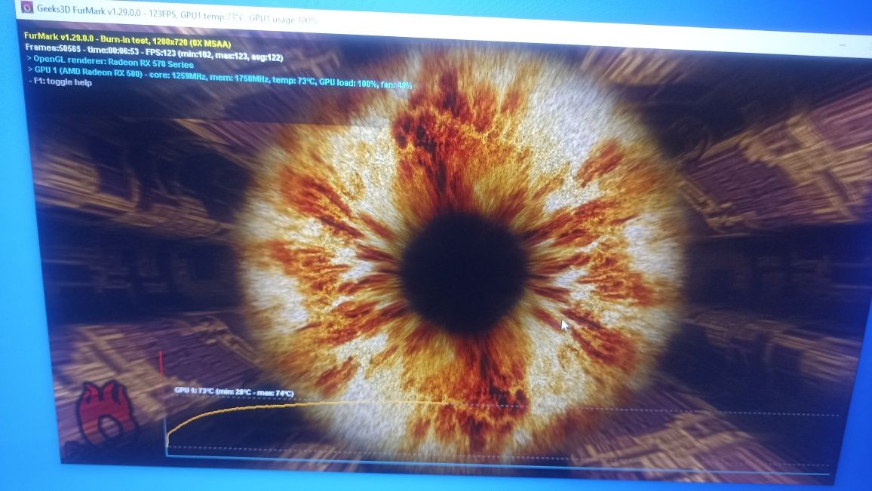Click the Geeks3D FurMark window title text
The image size is (872, 491).
click(x=177, y=14)
